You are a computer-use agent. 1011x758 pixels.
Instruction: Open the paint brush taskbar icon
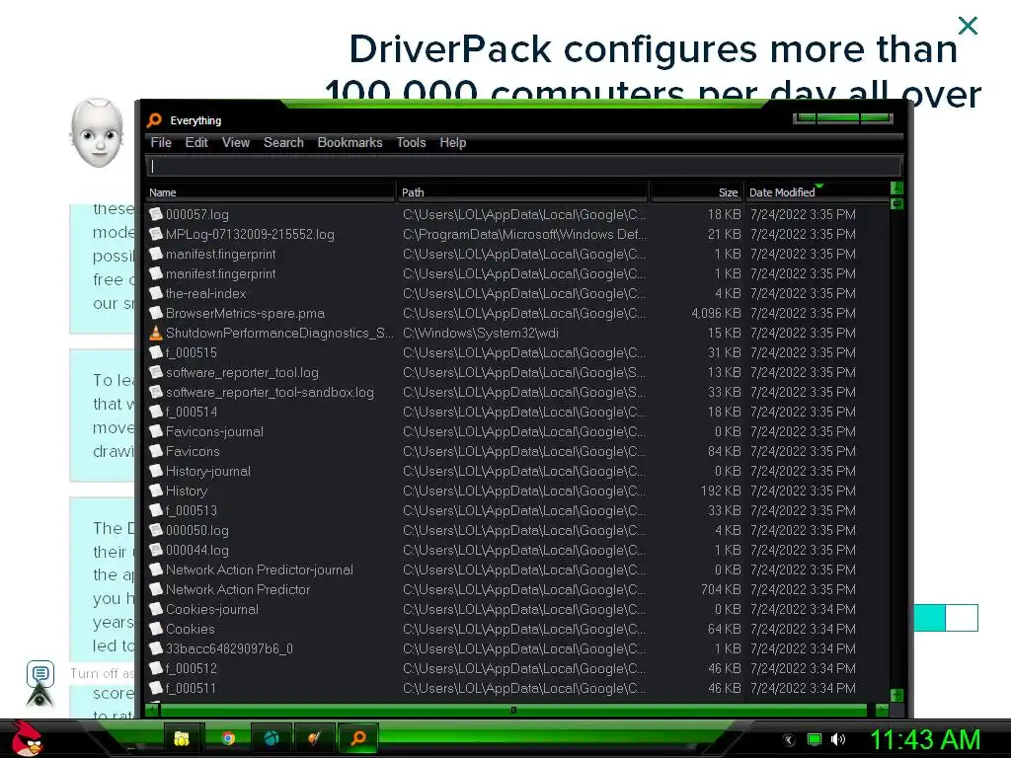[x=315, y=738]
